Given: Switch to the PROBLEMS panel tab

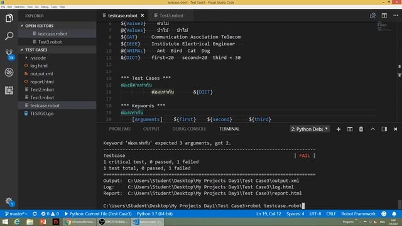Looking at the screenshot, I should (x=120, y=129).
